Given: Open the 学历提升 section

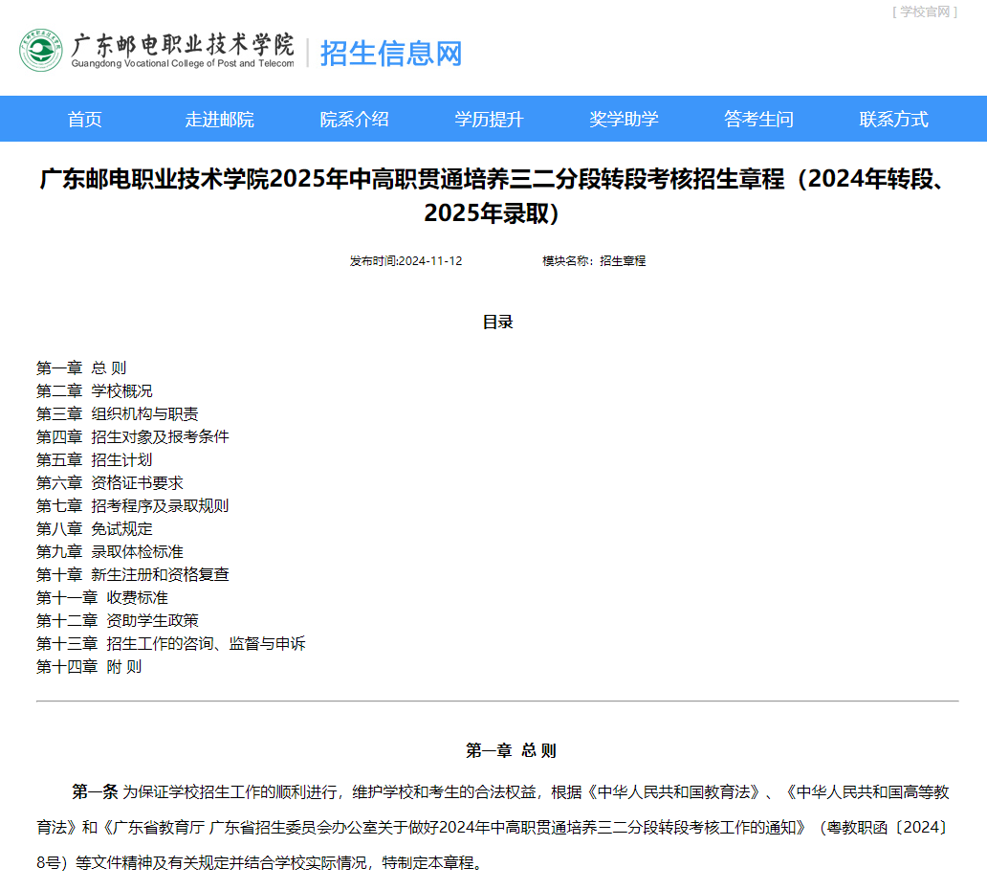Looking at the screenshot, I should click(x=486, y=119).
